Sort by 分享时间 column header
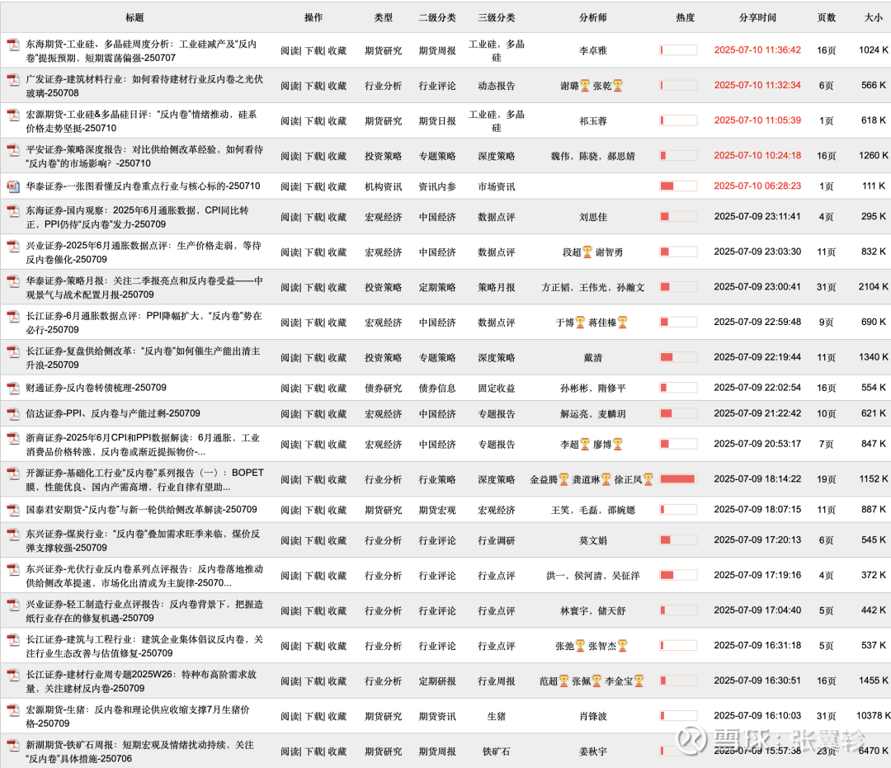Image resolution: width=891 pixels, height=768 pixels. (x=757, y=17)
